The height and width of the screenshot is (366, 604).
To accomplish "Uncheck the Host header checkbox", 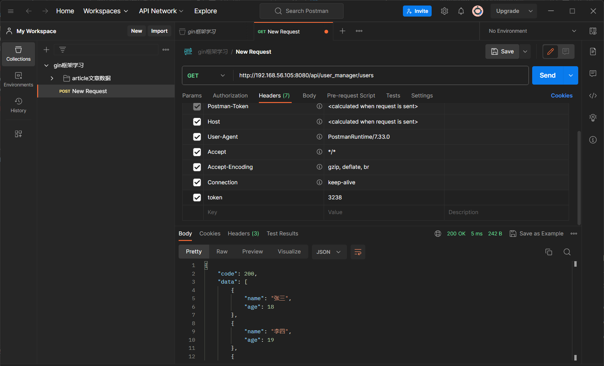I will click(197, 122).
